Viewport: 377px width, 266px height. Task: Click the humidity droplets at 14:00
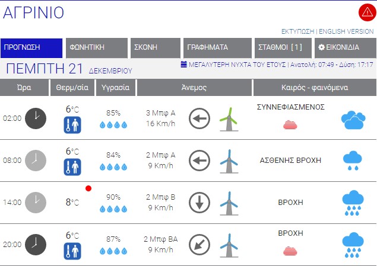tap(113, 209)
